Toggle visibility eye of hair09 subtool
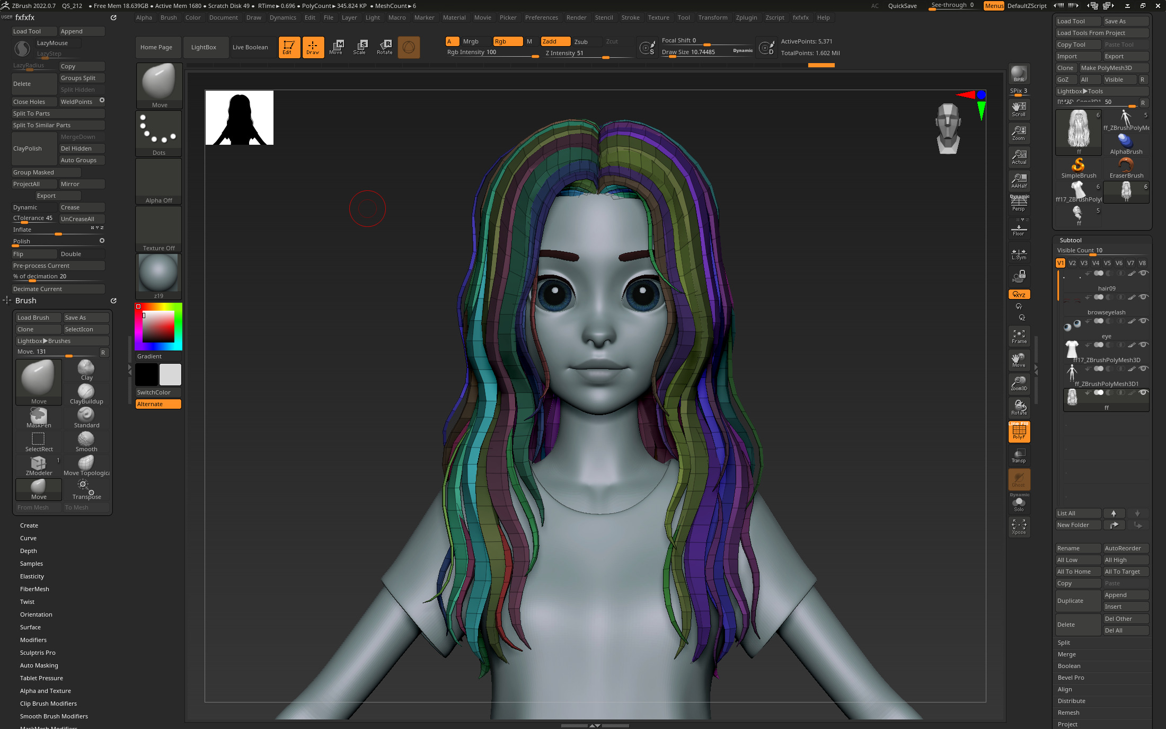1166x729 pixels. [x=1143, y=274]
